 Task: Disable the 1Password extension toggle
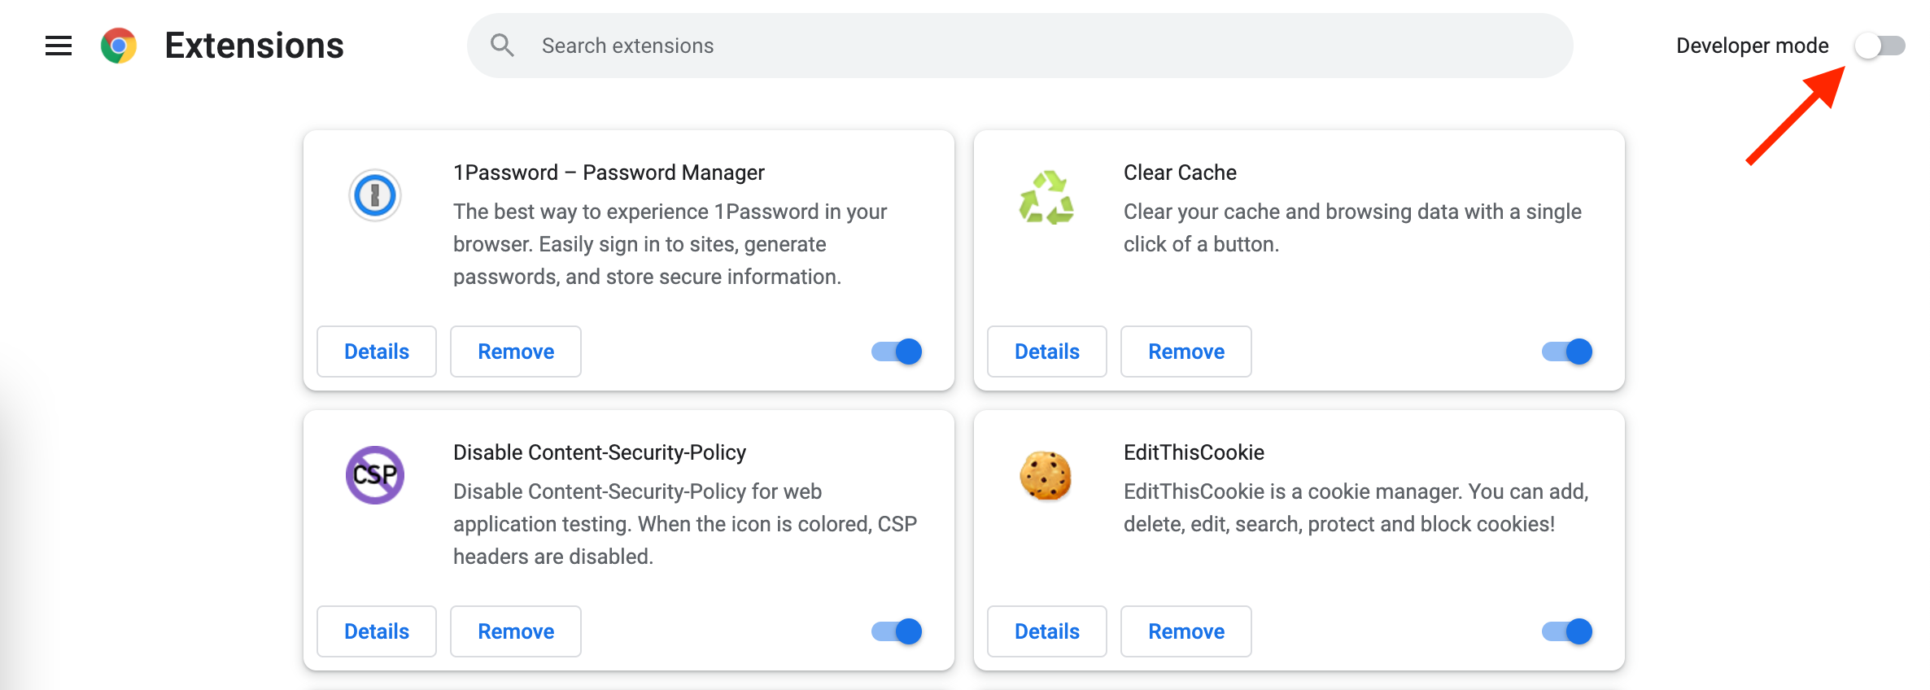897,352
